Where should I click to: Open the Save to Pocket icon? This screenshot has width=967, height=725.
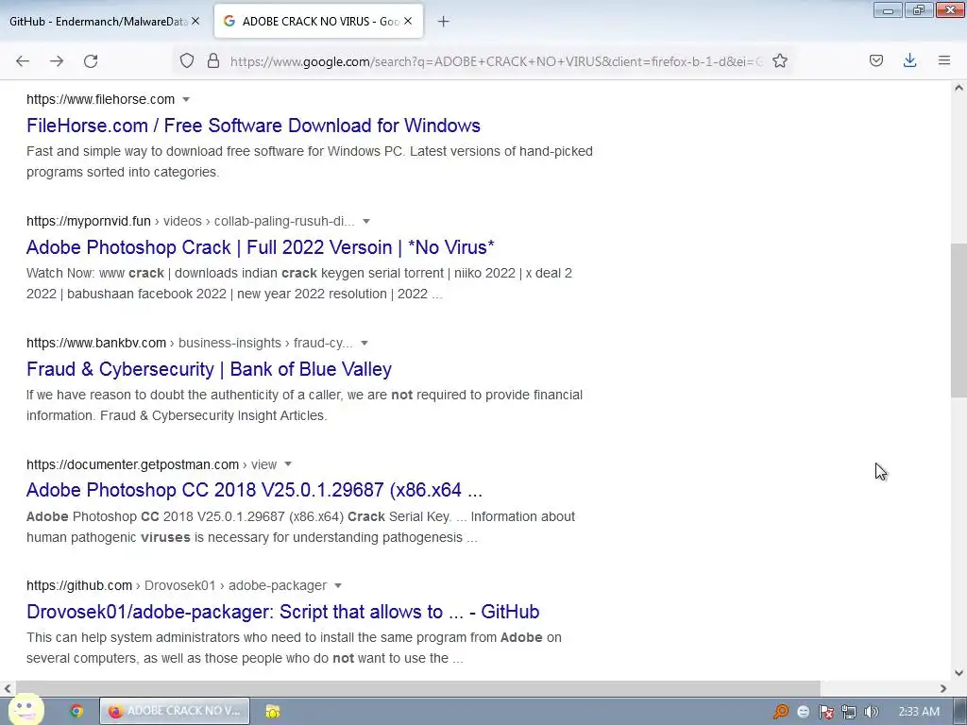coord(875,60)
